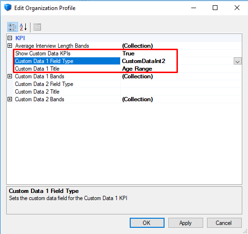Image resolution: width=248 pixels, height=234 pixels.
Task: Expand Custom Data 2 Bands collection
Action: coord(10,99)
